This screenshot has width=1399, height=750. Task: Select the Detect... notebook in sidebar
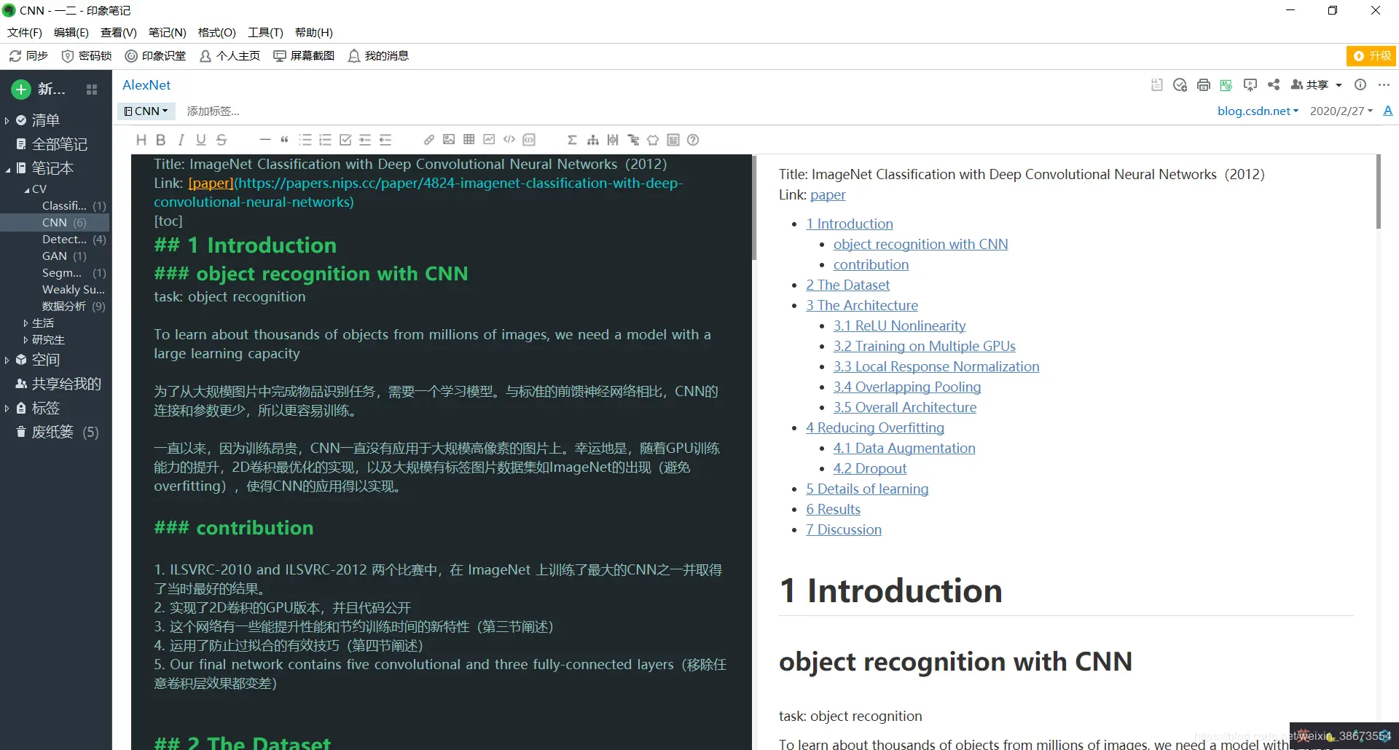click(64, 239)
